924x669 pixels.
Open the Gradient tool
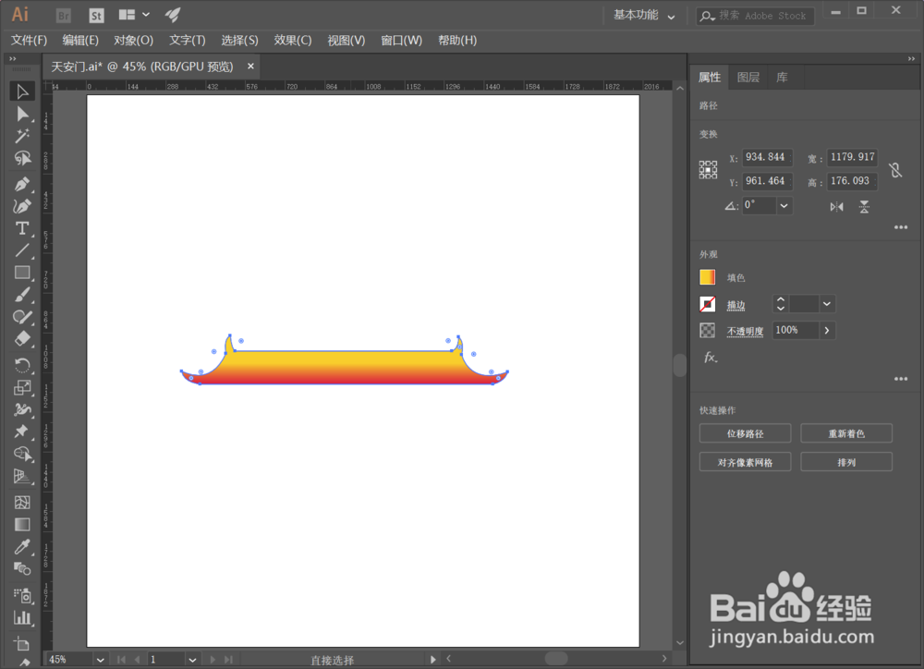pyautogui.click(x=23, y=524)
